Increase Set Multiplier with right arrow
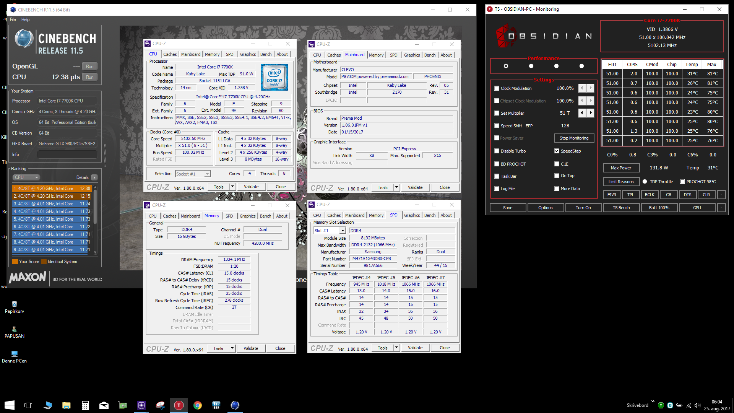This screenshot has width=734, height=413. [x=591, y=113]
